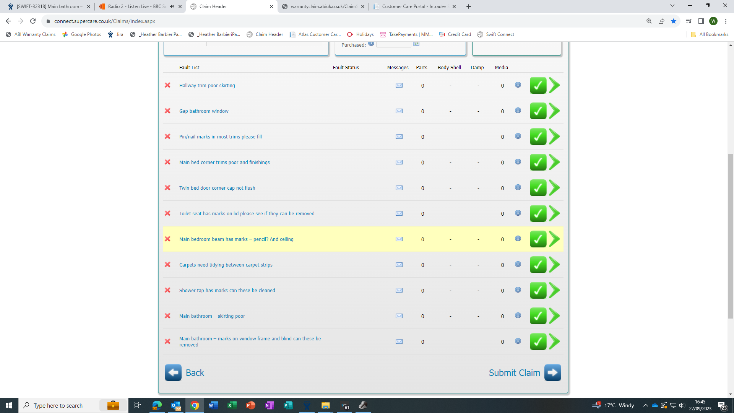The image size is (734, 413).
Task: Click envelope icon for Main bathroom skirting poor
Action: pyautogui.click(x=399, y=316)
